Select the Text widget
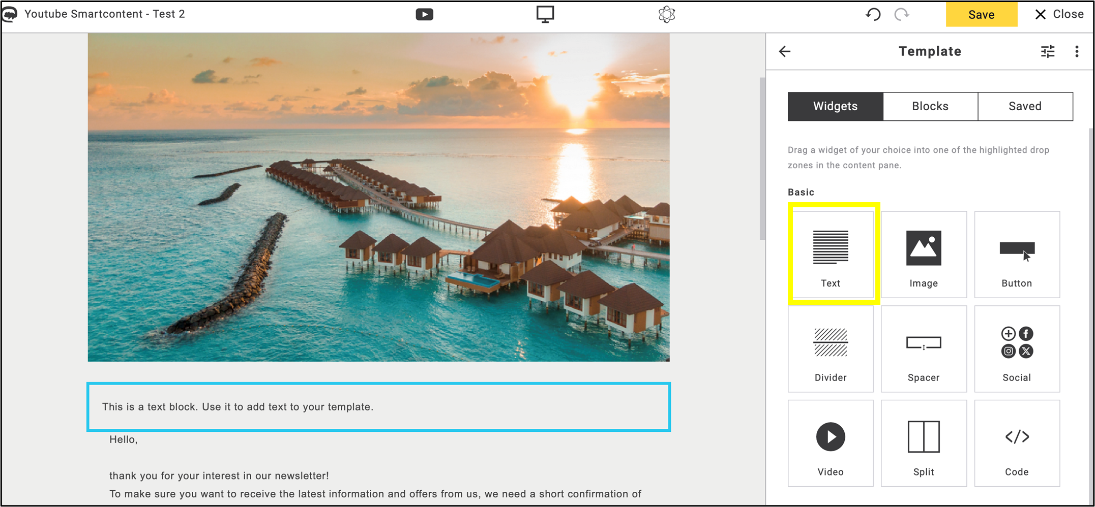The width and height of the screenshot is (1095, 507). tap(831, 255)
